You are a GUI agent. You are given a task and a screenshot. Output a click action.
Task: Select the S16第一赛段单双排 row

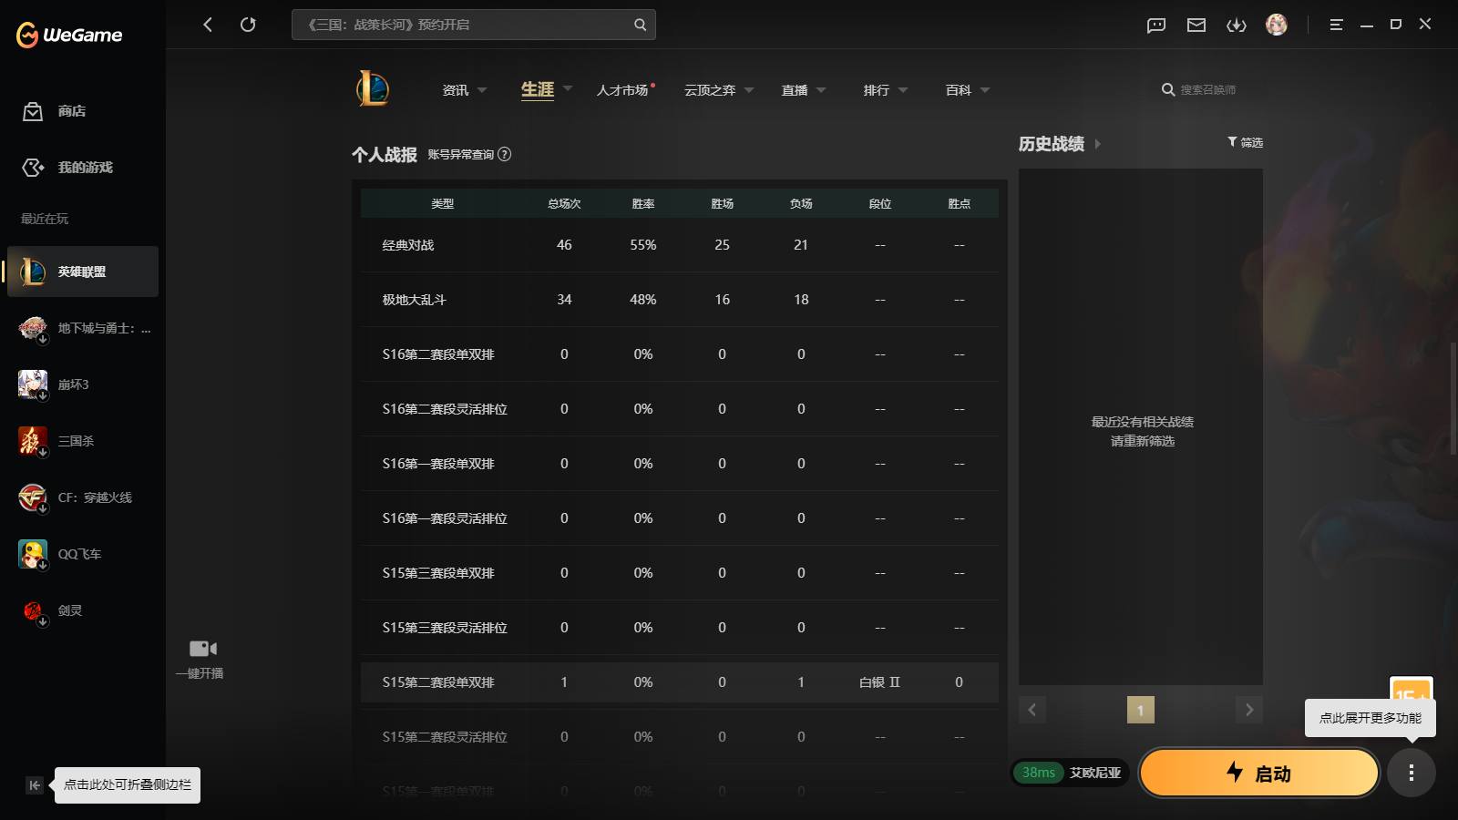coord(680,464)
